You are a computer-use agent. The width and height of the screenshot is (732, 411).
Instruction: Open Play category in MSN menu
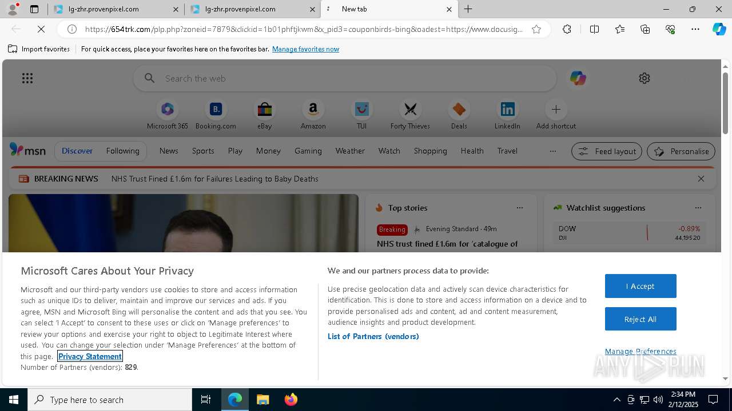(235, 151)
